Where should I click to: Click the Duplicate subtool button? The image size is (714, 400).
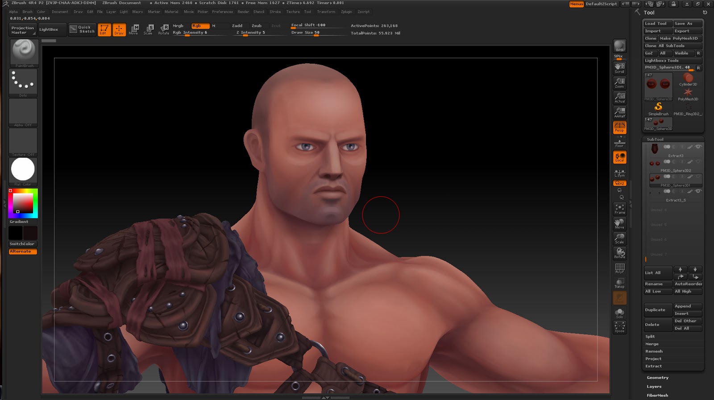(x=658, y=310)
